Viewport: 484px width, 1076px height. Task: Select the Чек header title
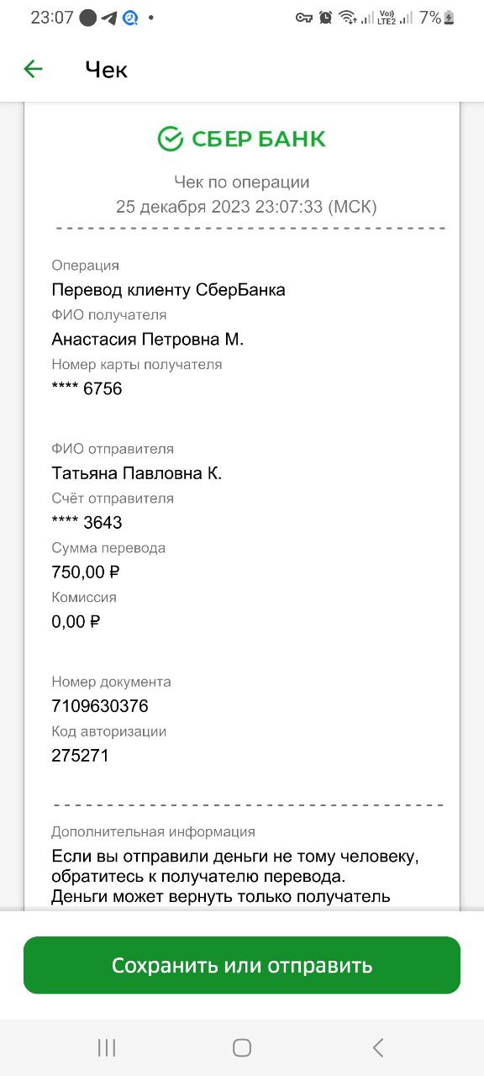point(107,70)
